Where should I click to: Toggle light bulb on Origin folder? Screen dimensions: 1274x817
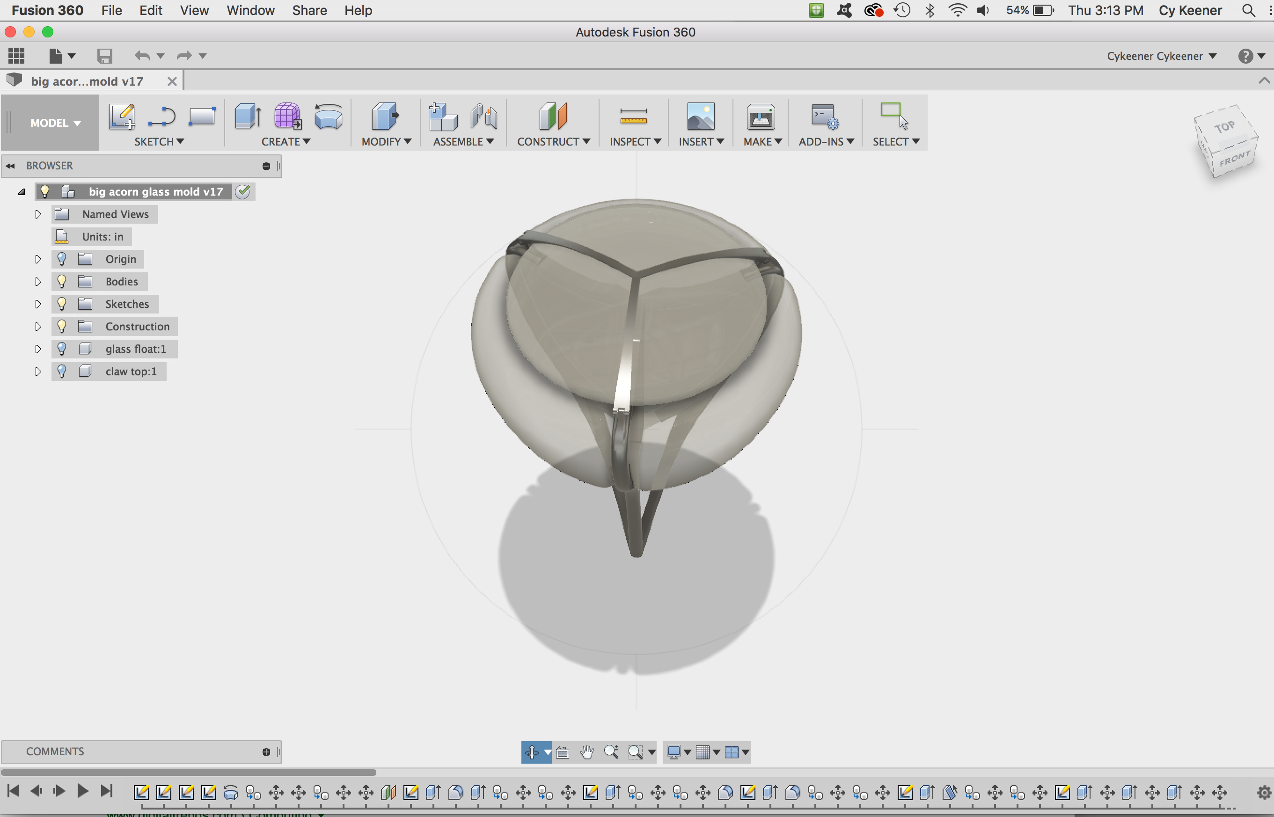click(x=61, y=258)
